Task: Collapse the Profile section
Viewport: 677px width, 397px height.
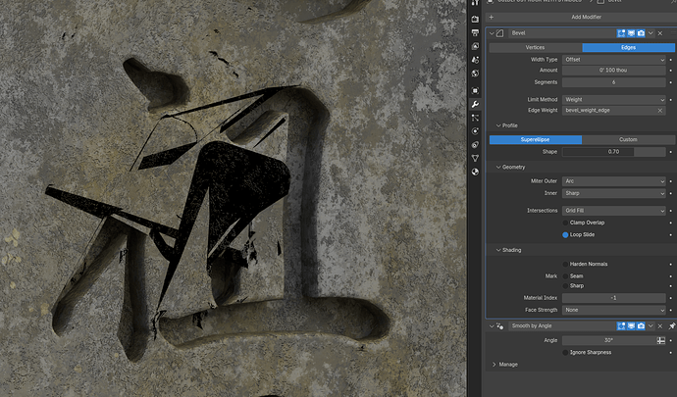Action: (x=498, y=125)
